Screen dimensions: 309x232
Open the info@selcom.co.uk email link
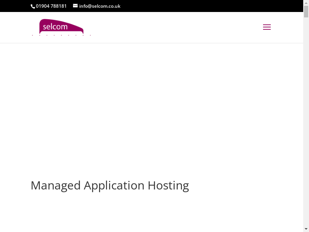(100, 6)
